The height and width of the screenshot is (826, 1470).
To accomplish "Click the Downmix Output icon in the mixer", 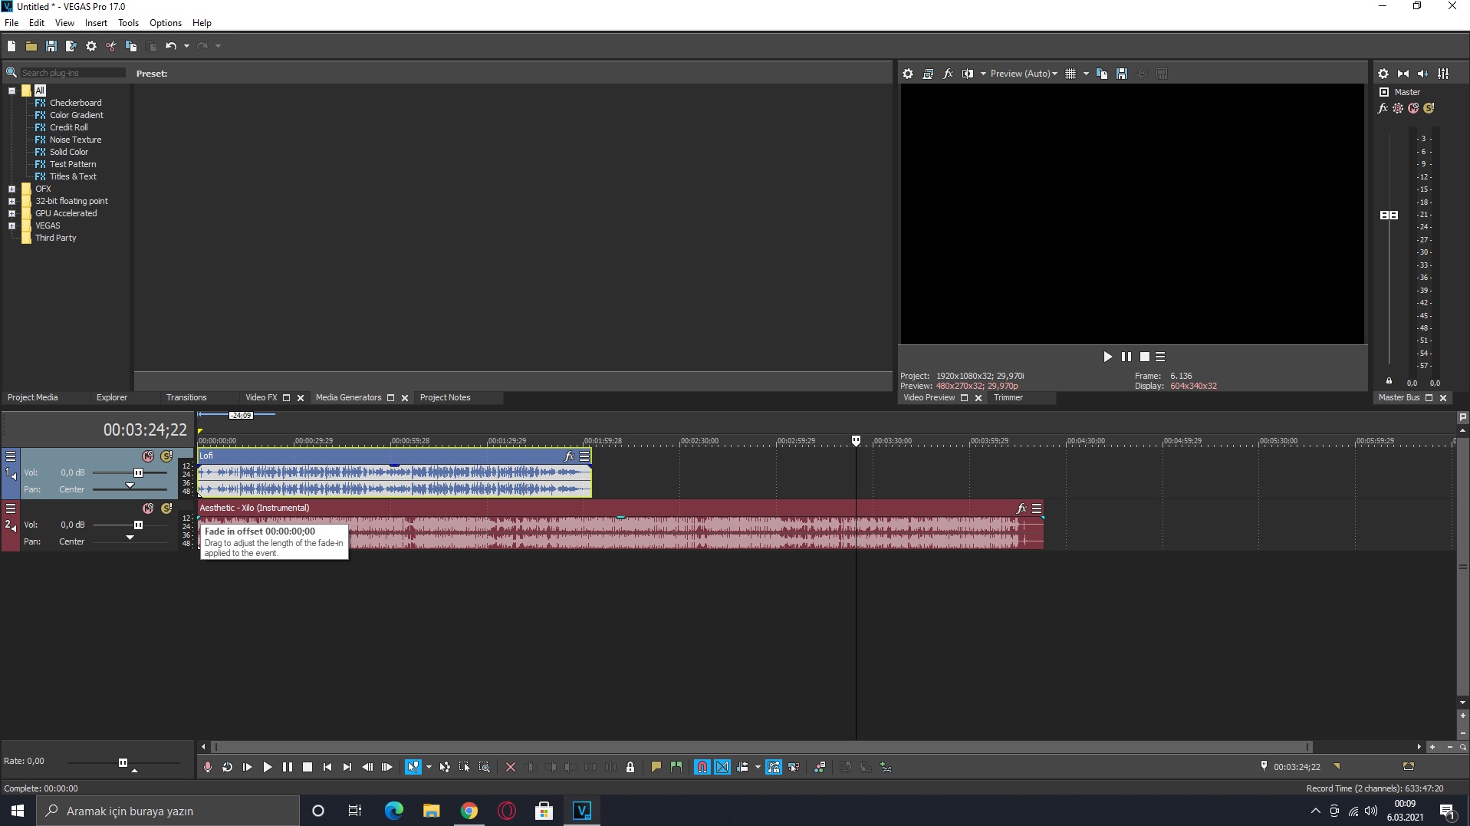I will [1403, 74].
